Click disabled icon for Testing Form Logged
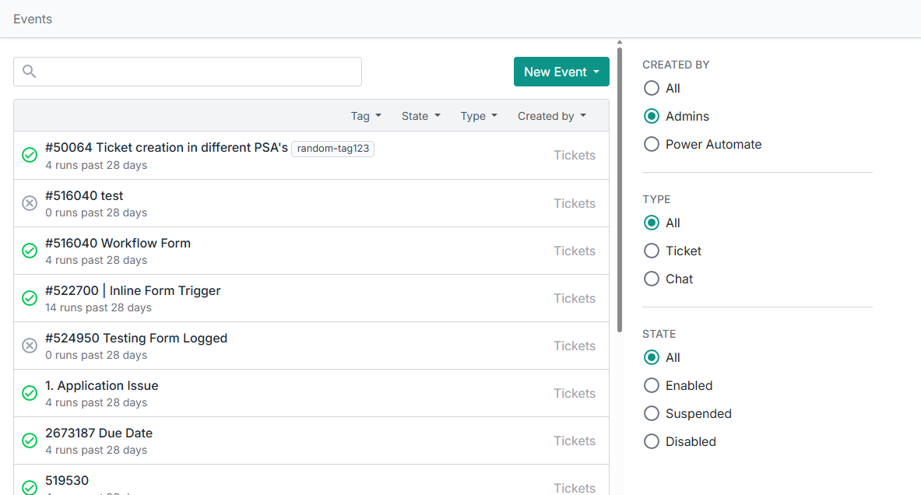The image size is (921, 495). click(x=30, y=346)
